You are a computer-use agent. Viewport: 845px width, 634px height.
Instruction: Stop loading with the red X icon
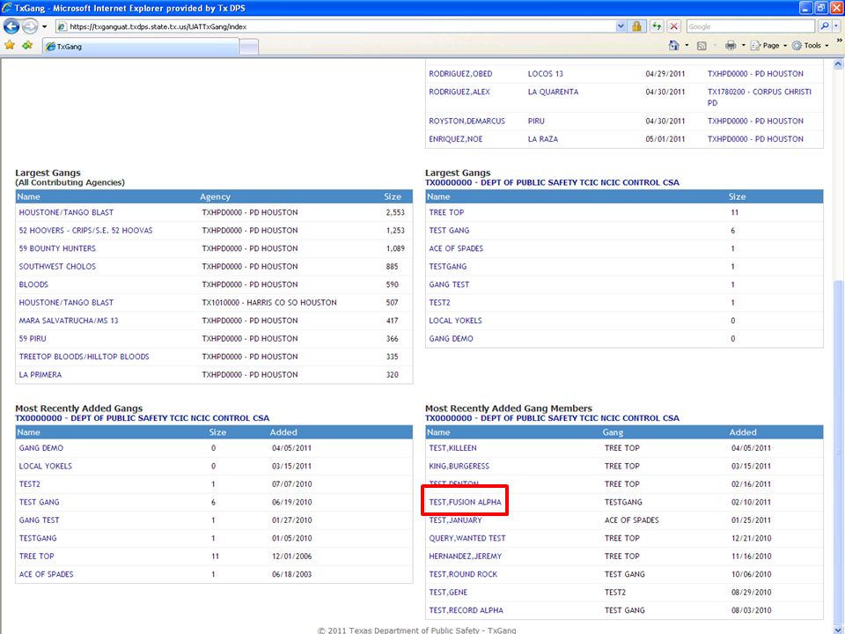[x=673, y=26]
